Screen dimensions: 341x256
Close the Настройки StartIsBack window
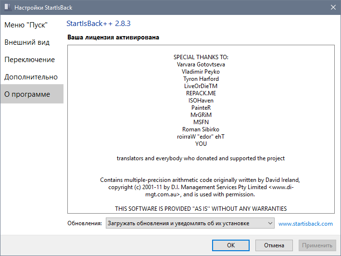pos(333,7)
